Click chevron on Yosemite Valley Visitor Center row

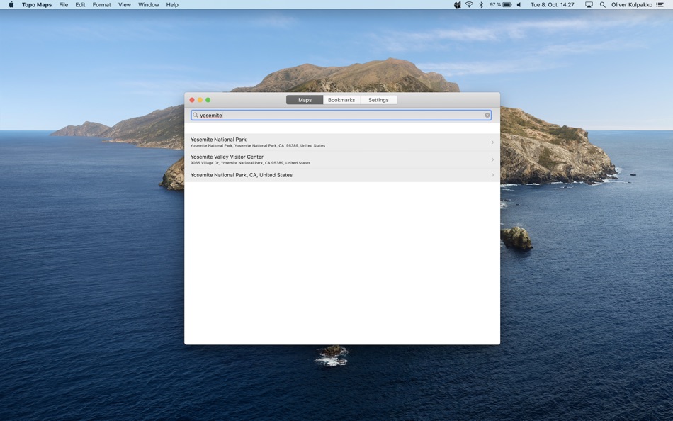coord(492,159)
